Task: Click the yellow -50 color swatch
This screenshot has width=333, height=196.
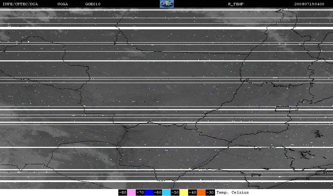Action: 184,193
